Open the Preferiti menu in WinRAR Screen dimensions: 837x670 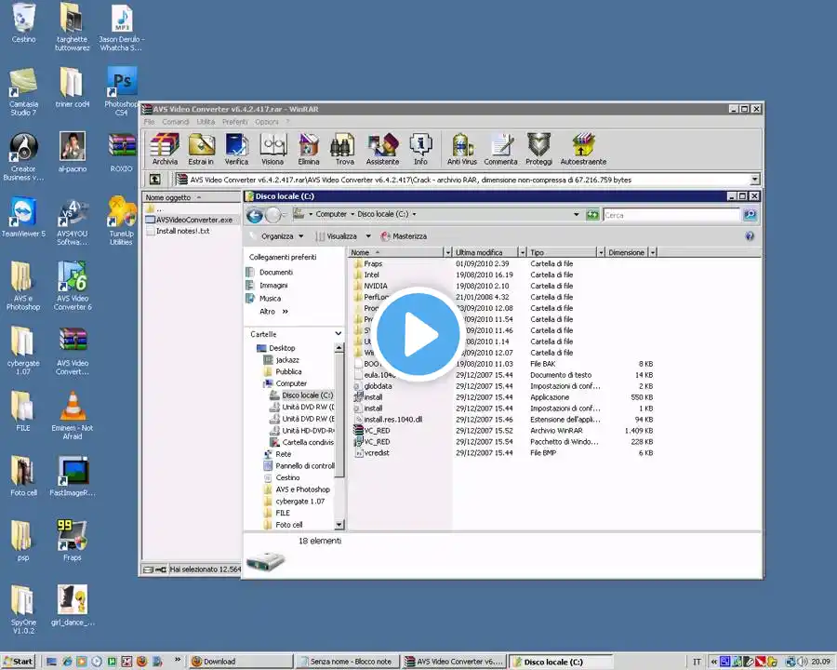coord(235,122)
